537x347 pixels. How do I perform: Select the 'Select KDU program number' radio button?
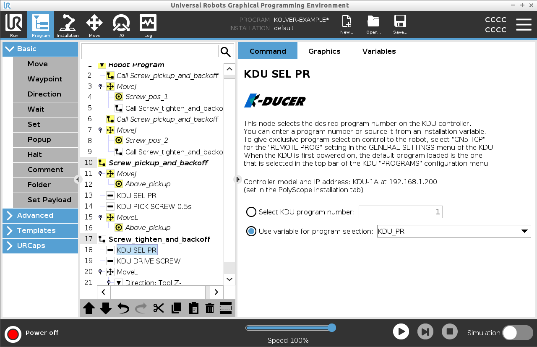point(251,212)
